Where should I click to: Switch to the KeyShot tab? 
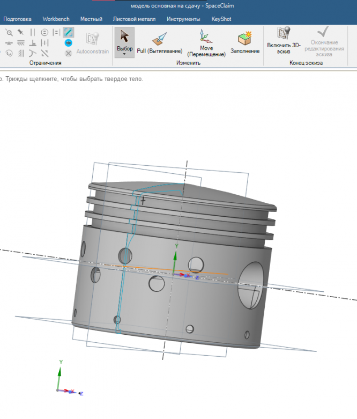click(x=221, y=19)
